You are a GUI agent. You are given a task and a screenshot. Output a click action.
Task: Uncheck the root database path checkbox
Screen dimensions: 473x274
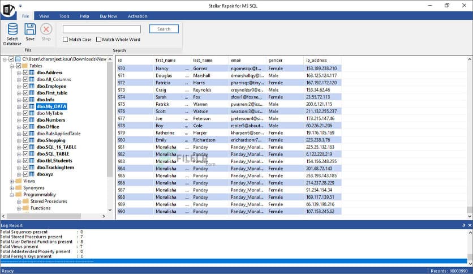[11, 59]
